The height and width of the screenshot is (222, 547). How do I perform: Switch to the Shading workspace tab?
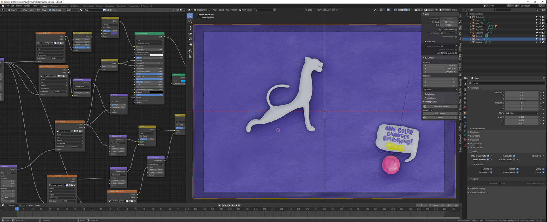tap(99, 6)
